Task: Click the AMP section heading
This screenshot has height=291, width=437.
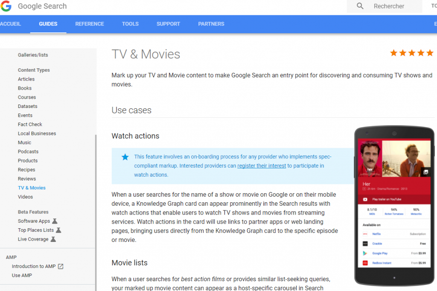Action: pos(11,257)
